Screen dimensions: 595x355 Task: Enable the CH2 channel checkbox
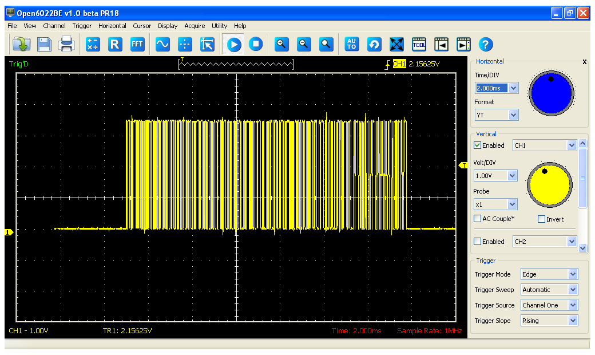pyautogui.click(x=477, y=241)
